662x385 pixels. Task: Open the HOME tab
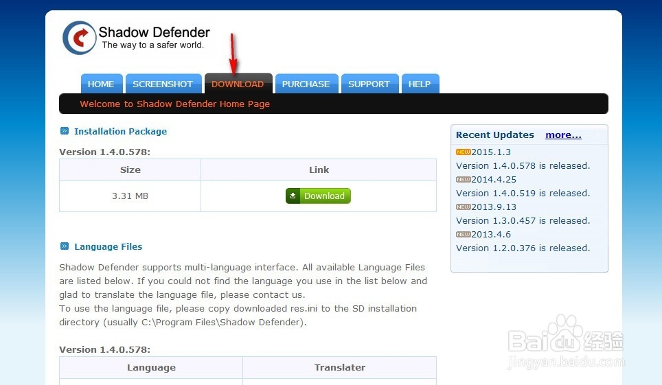[x=102, y=84]
